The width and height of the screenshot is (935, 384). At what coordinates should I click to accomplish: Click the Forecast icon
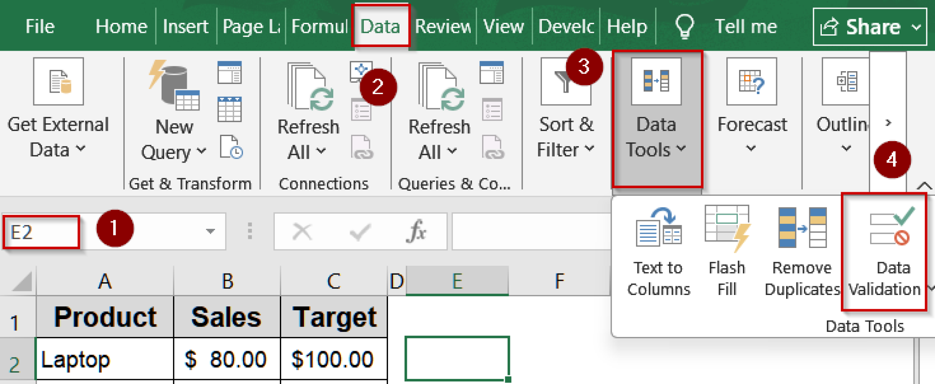click(751, 82)
